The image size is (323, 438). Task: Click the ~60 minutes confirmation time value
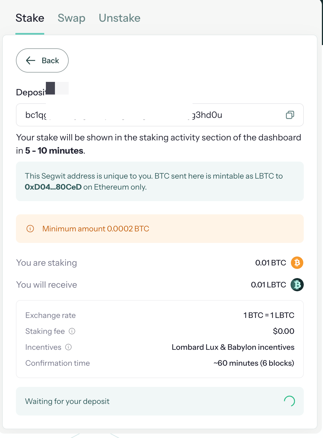[254, 363]
